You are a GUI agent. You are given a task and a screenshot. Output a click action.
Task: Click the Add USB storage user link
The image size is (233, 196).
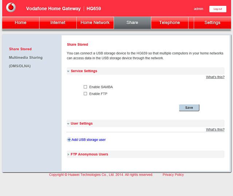click(88, 140)
